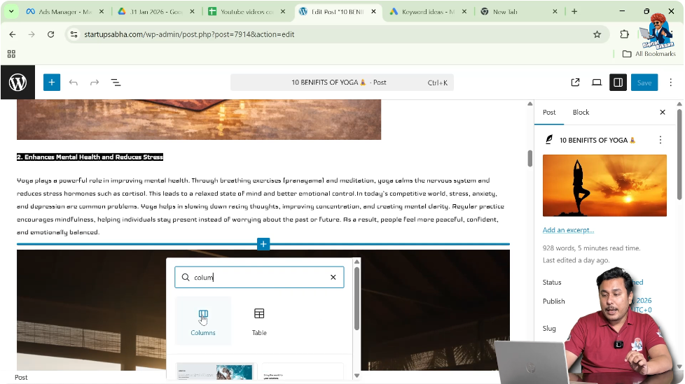Image resolution: width=685 pixels, height=384 pixels.
Task: Click the Add an excerpt link
Action: point(568,230)
